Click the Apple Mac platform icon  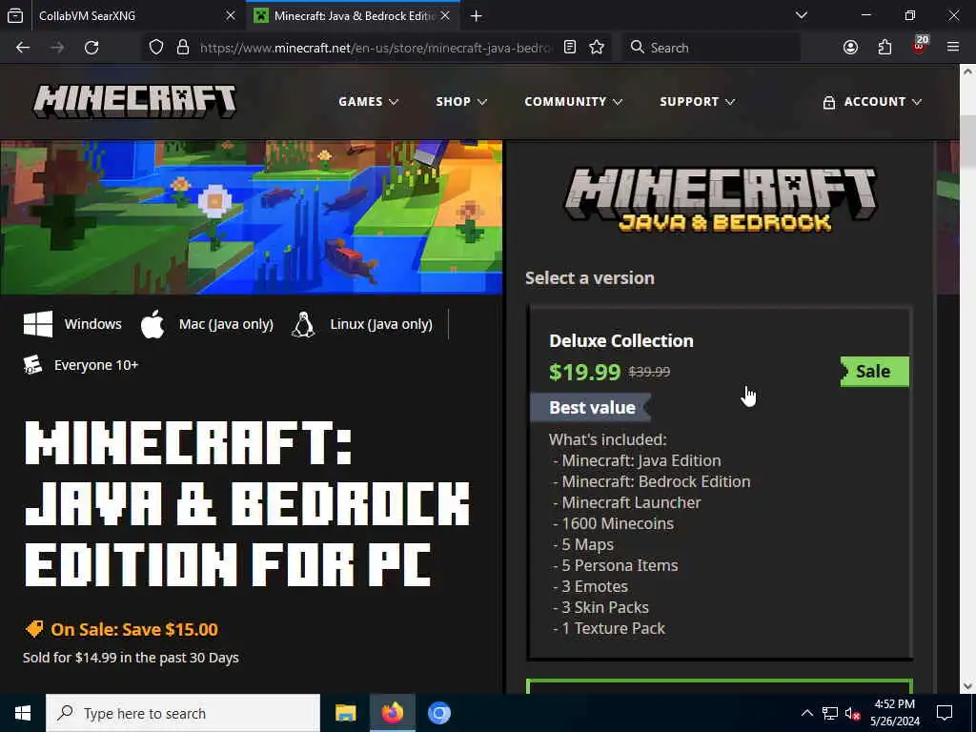point(152,324)
